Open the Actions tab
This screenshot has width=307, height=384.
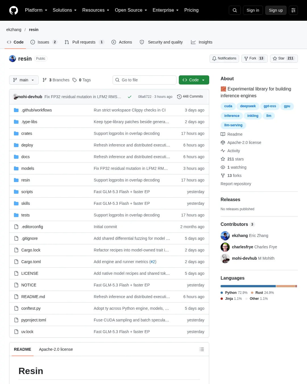click(122, 42)
